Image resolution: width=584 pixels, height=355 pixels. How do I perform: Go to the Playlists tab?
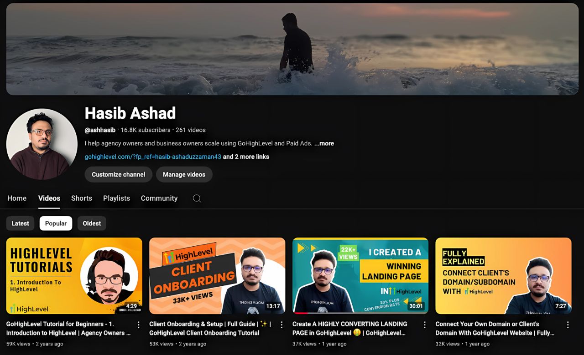[116, 198]
